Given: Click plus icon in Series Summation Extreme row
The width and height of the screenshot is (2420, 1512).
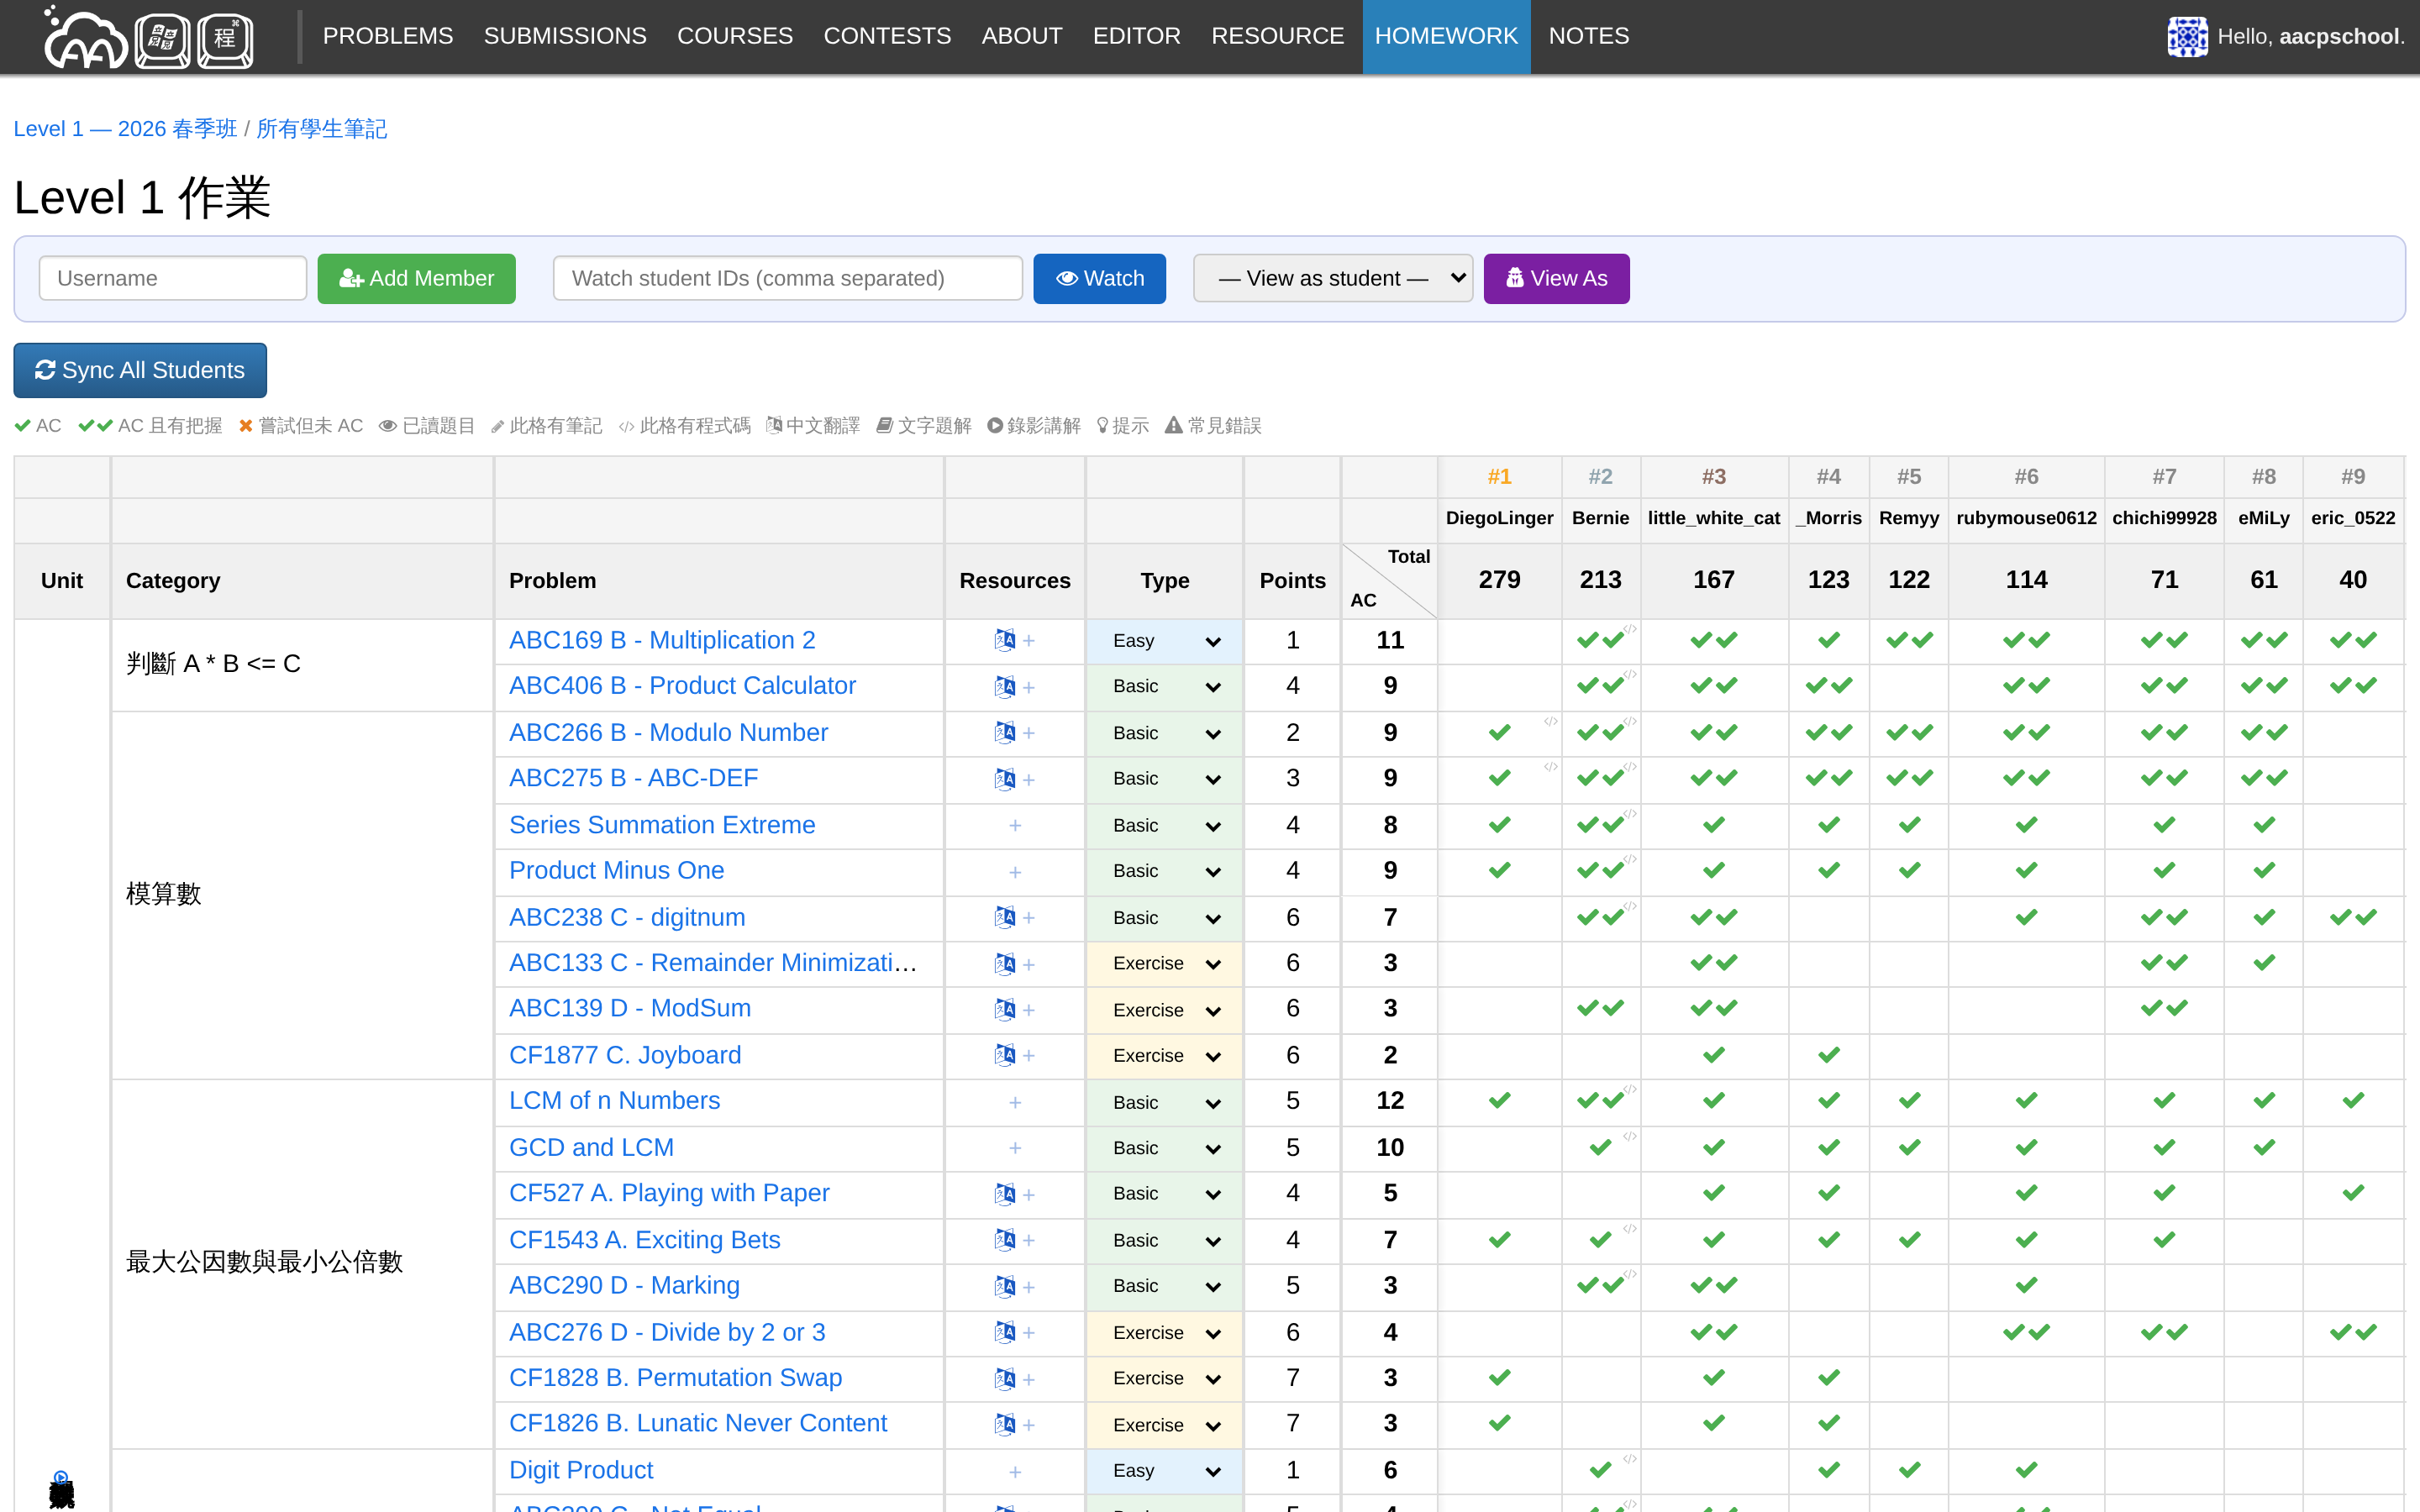Looking at the screenshot, I should pos(1014,825).
